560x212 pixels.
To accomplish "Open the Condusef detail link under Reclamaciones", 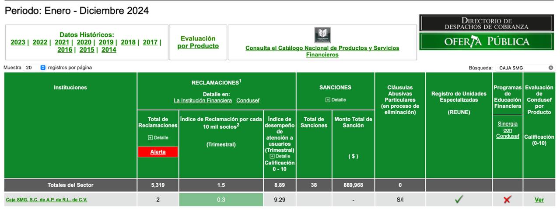I will (x=248, y=100).
